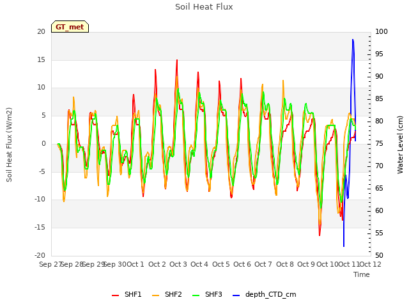Click the Oct 6 x-axis tick label
The height and width of the screenshot is (307, 409).
pyautogui.click(x=242, y=264)
